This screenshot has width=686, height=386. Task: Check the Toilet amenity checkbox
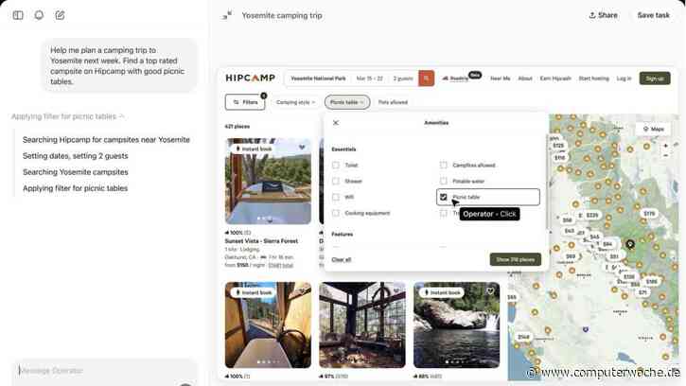point(336,166)
